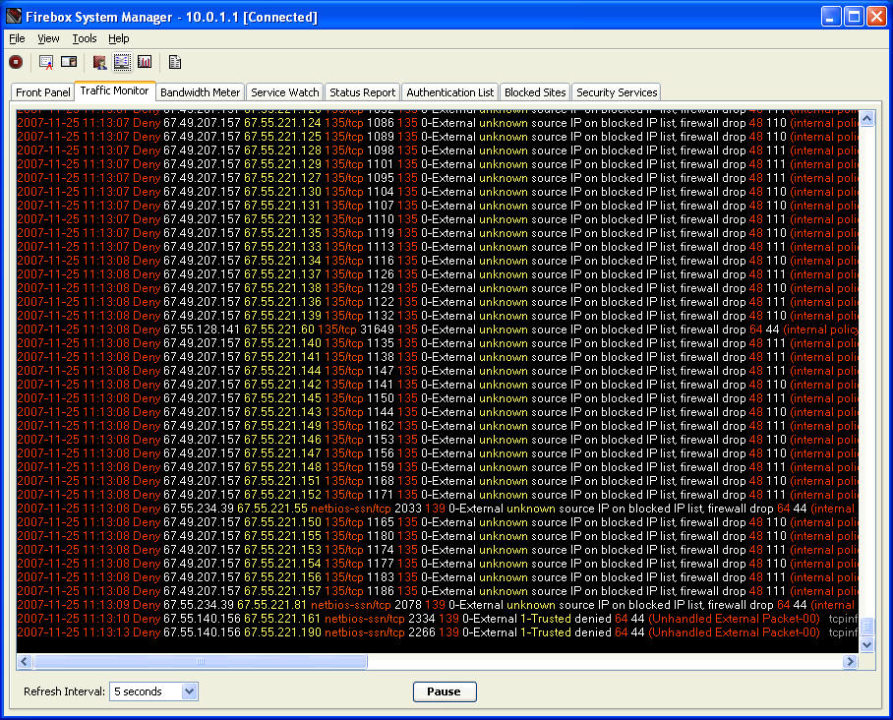Click the certificate icon with red ribbon
Image resolution: width=893 pixels, height=720 pixels.
(45, 62)
